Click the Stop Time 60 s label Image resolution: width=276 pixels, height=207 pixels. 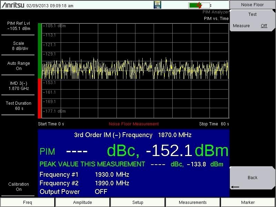(x=214, y=124)
